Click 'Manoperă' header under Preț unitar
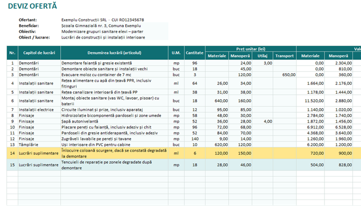The height and width of the screenshot is (206, 361). click(240, 56)
